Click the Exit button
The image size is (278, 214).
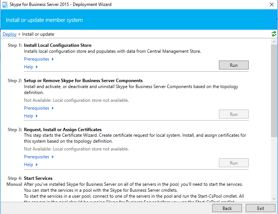[x=261, y=208]
